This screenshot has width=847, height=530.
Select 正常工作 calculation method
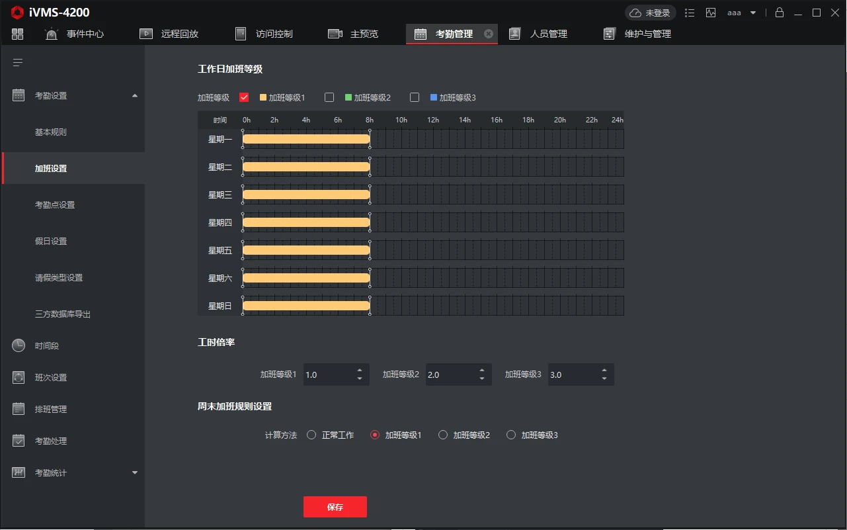311,435
